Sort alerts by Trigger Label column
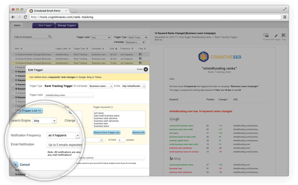Screen dimensions: 298x185 [x=63, y=49]
